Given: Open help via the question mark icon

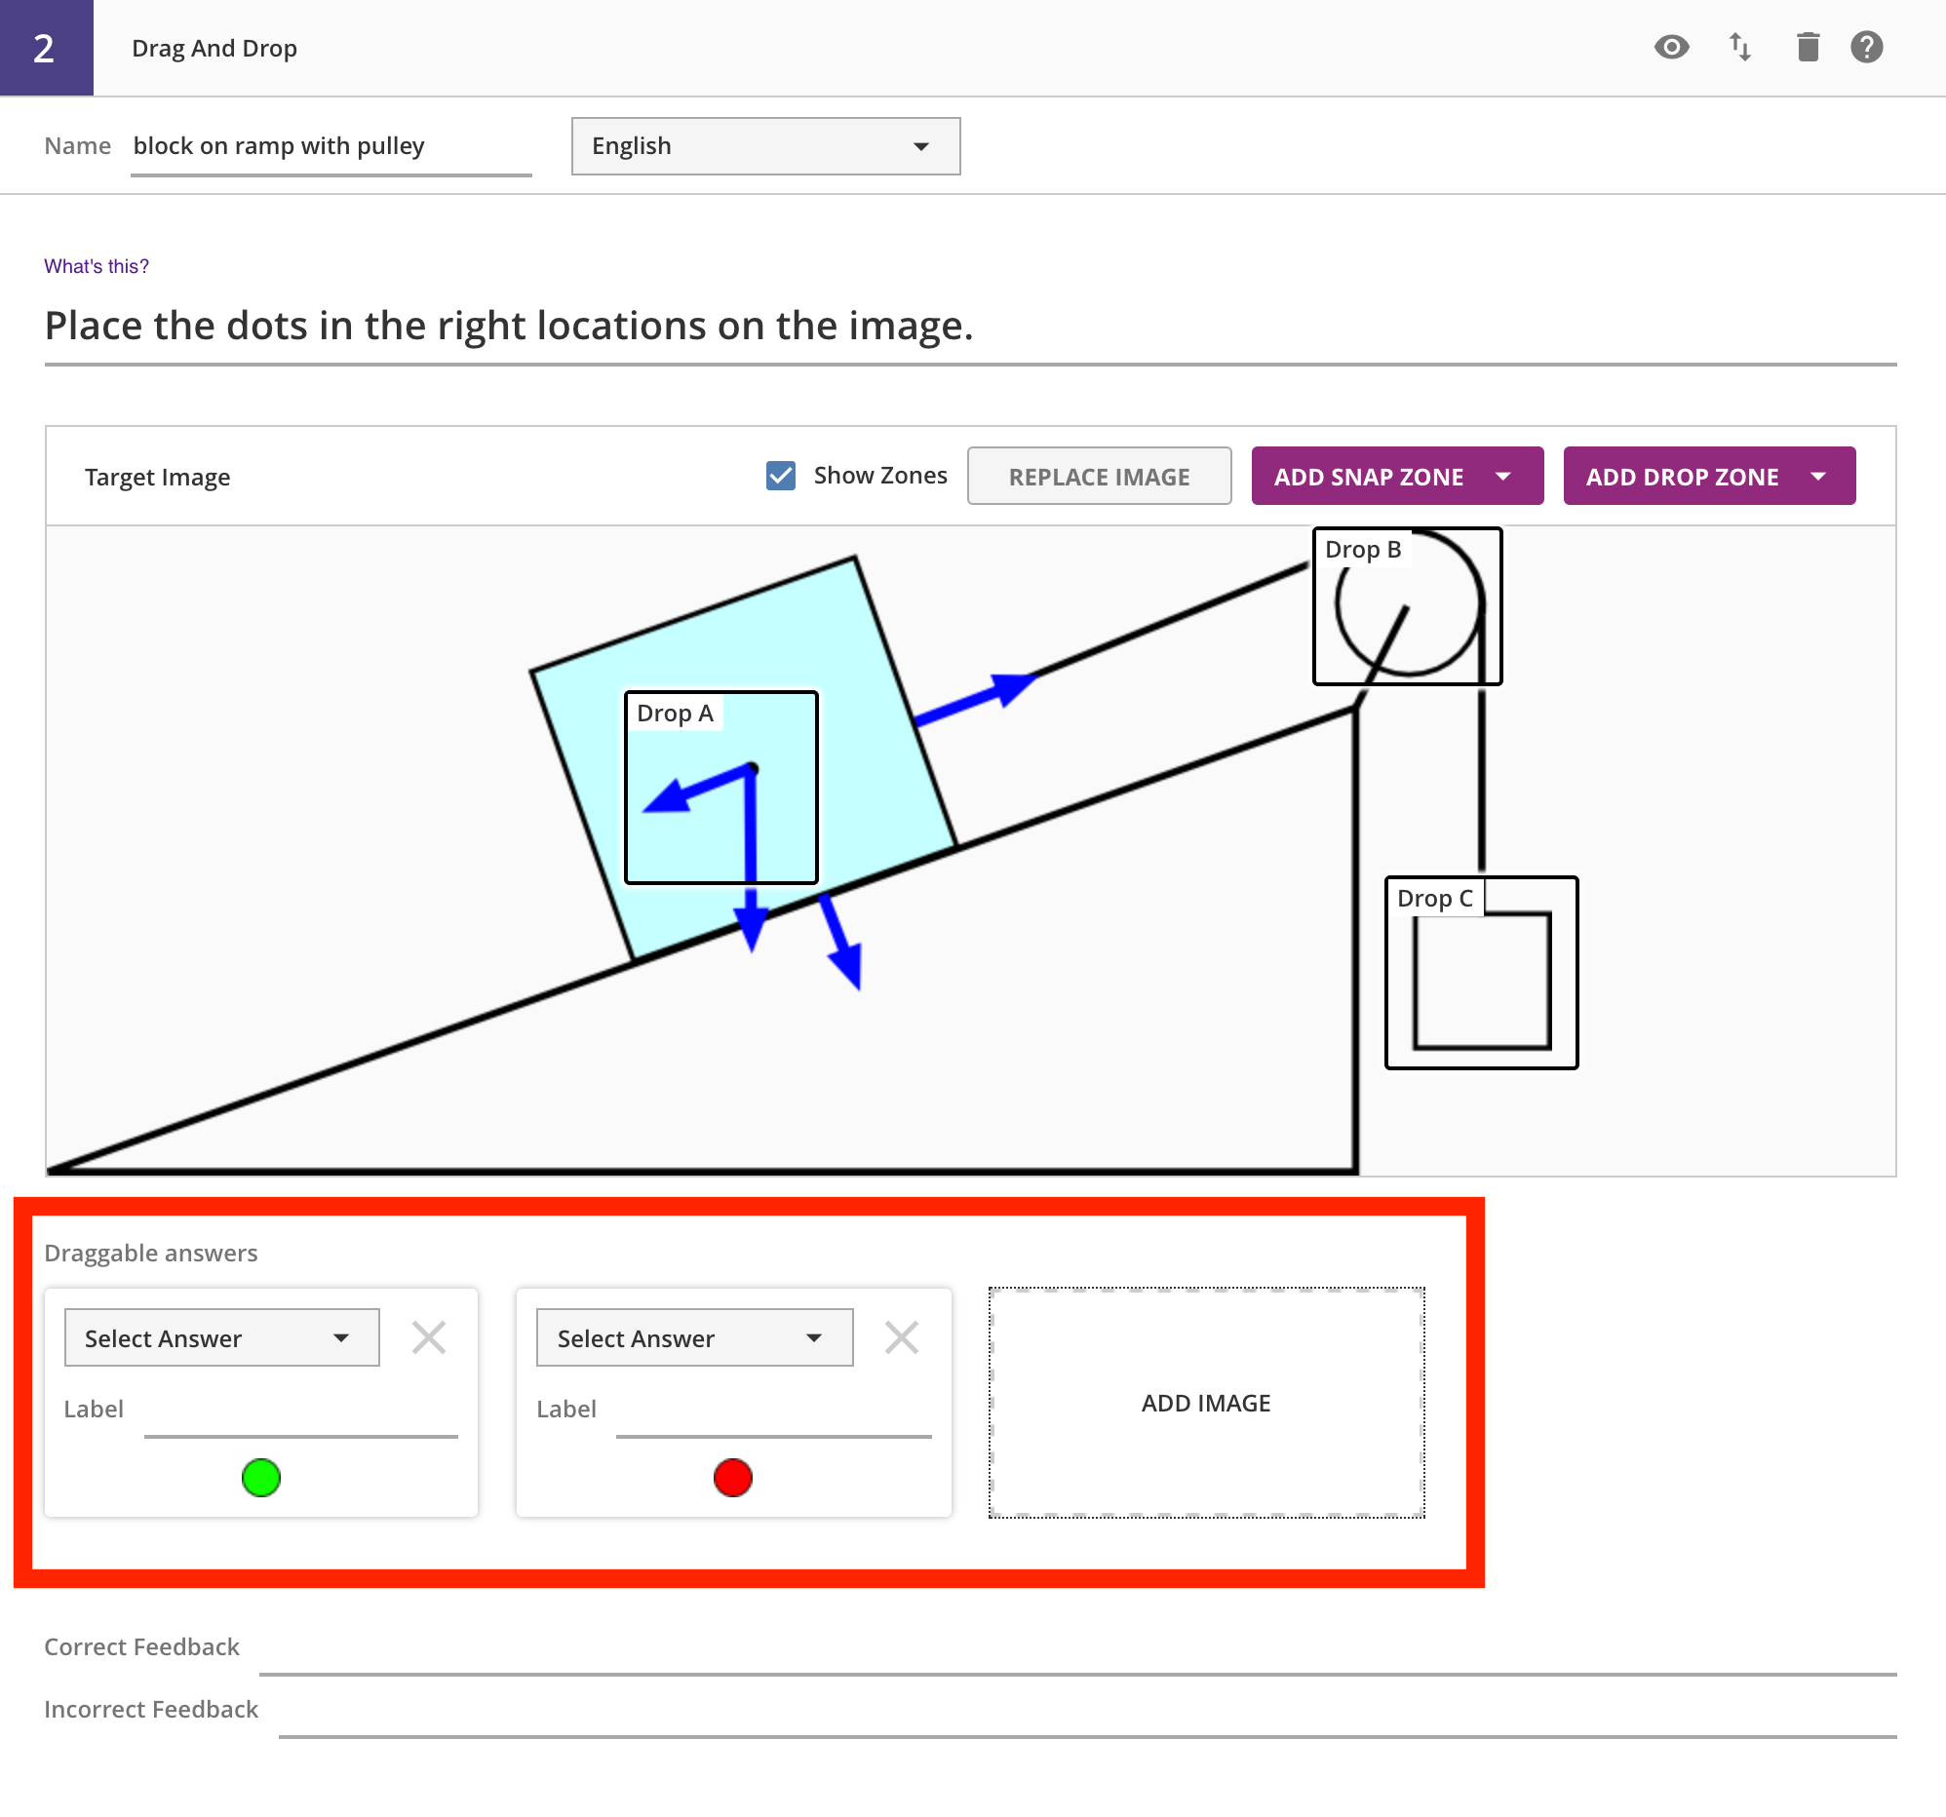Looking at the screenshot, I should (1866, 47).
